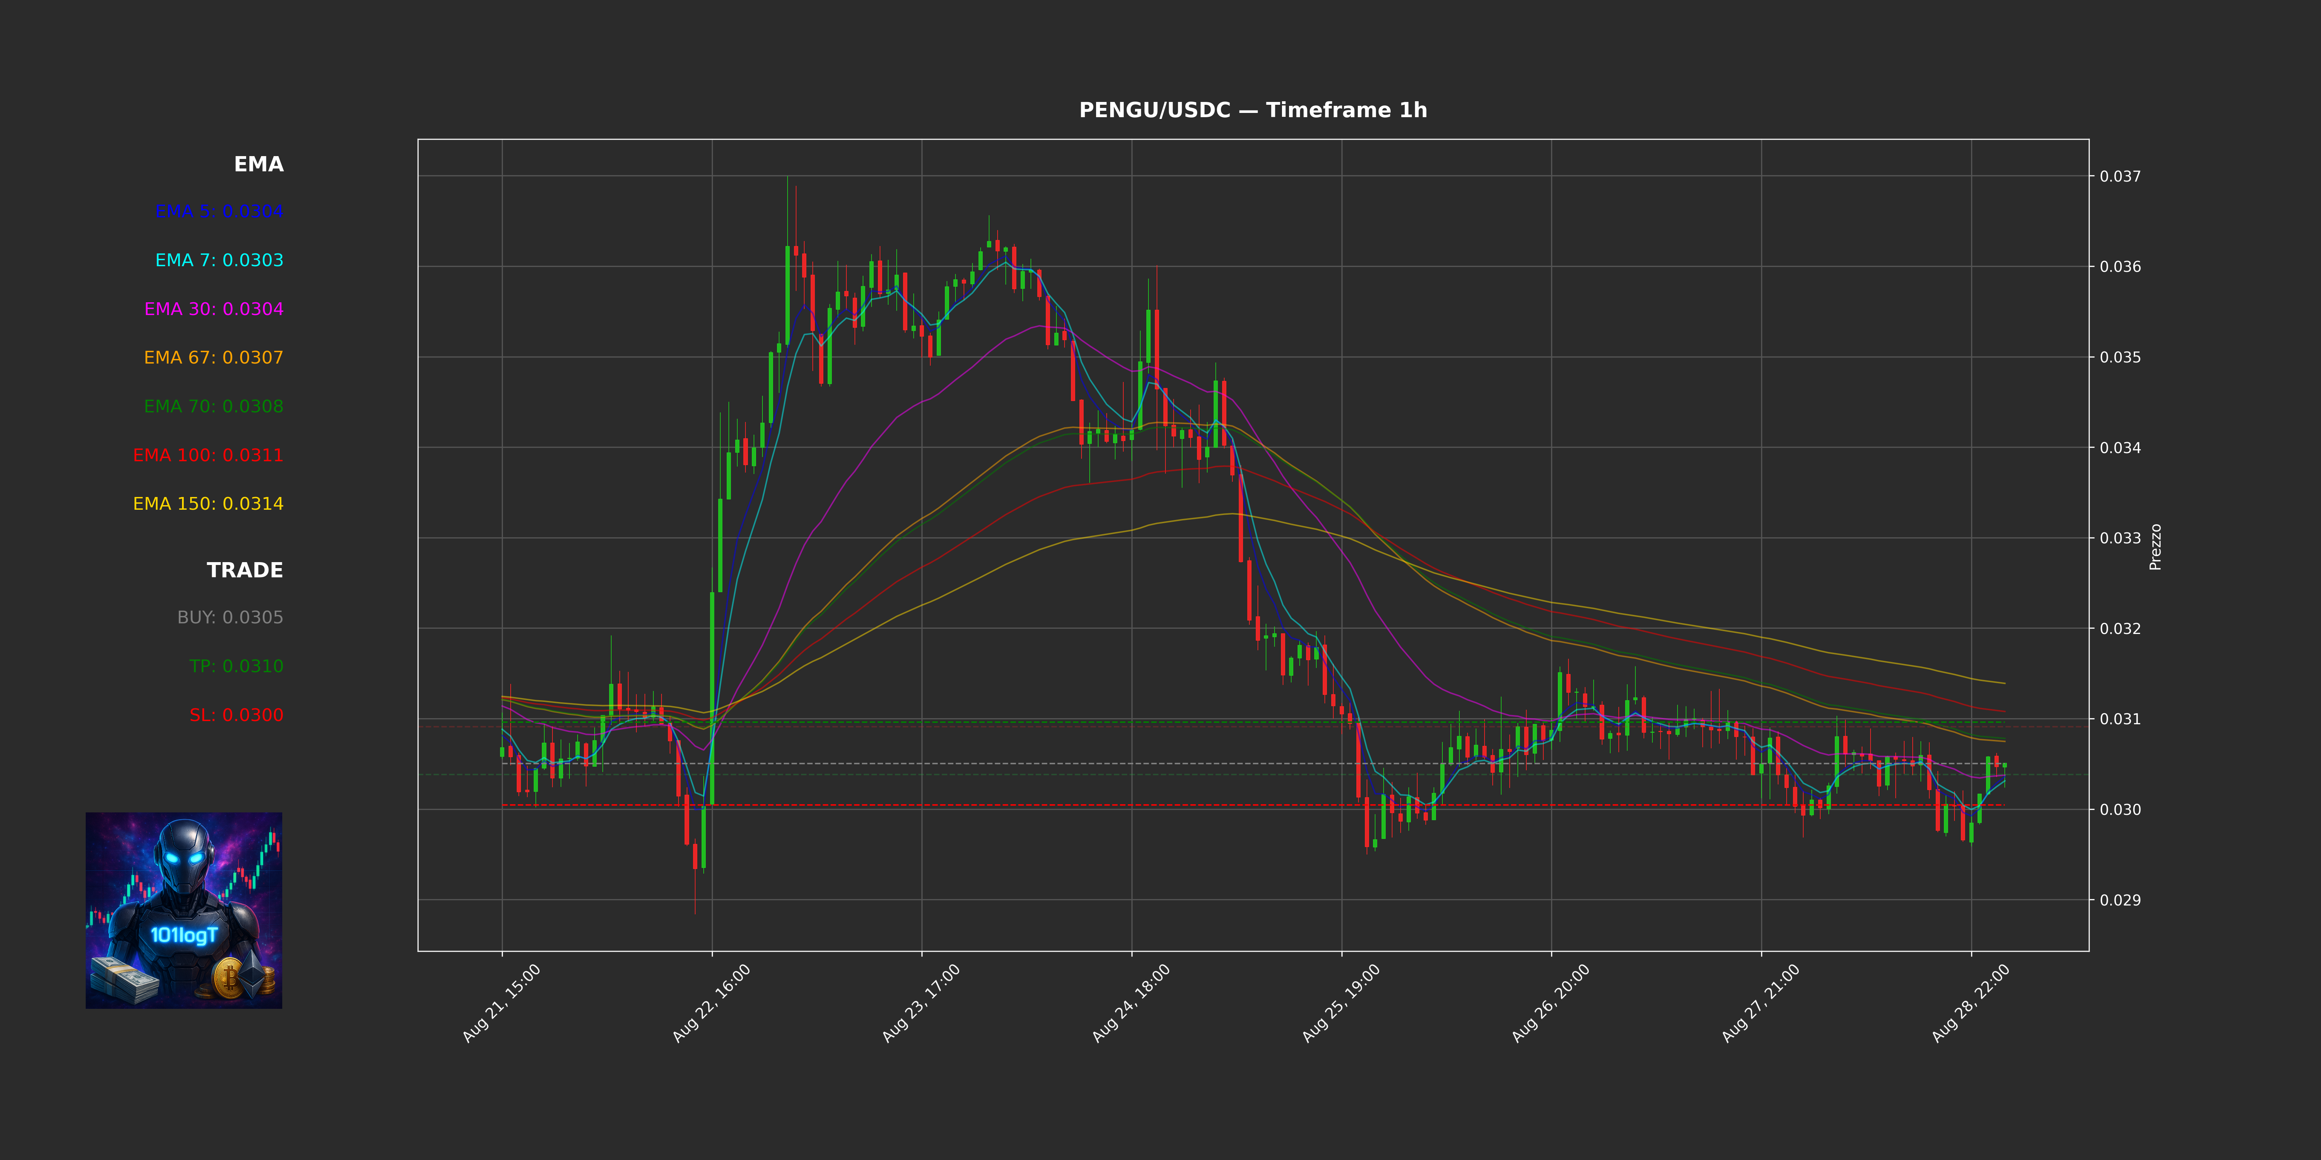Select the EMA legend heading
The width and height of the screenshot is (2321, 1160).
point(259,164)
